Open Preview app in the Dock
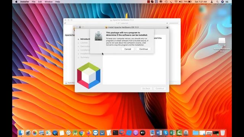The image size is (244, 137). (152, 133)
